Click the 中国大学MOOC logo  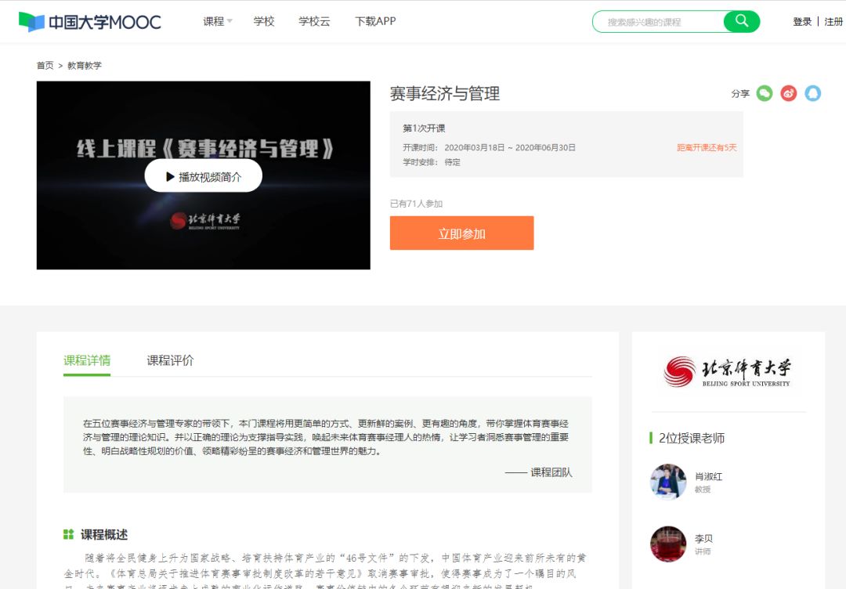(90, 22)
